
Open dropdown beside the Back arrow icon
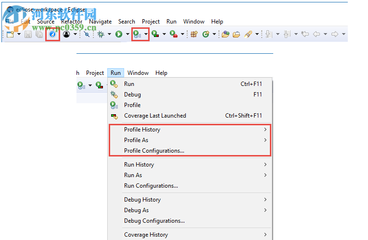tap(325, 34)
